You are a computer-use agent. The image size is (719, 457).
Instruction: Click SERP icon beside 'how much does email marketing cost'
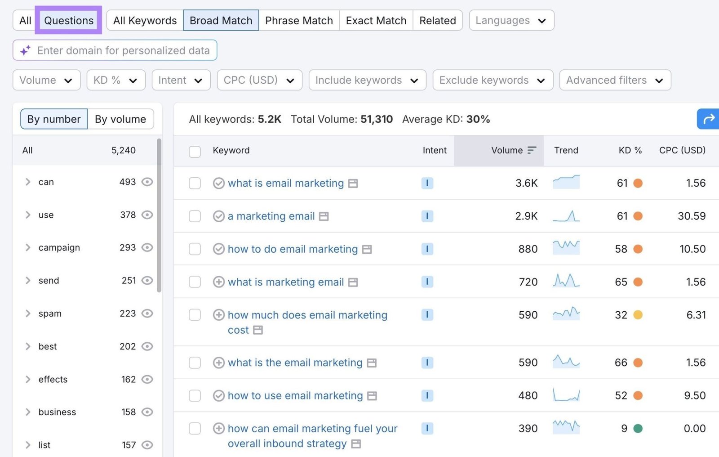[258, 330]
